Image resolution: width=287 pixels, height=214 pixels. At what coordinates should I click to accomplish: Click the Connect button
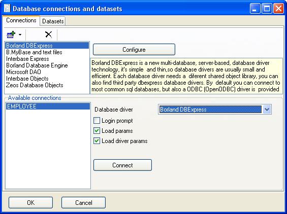(122, 165)
